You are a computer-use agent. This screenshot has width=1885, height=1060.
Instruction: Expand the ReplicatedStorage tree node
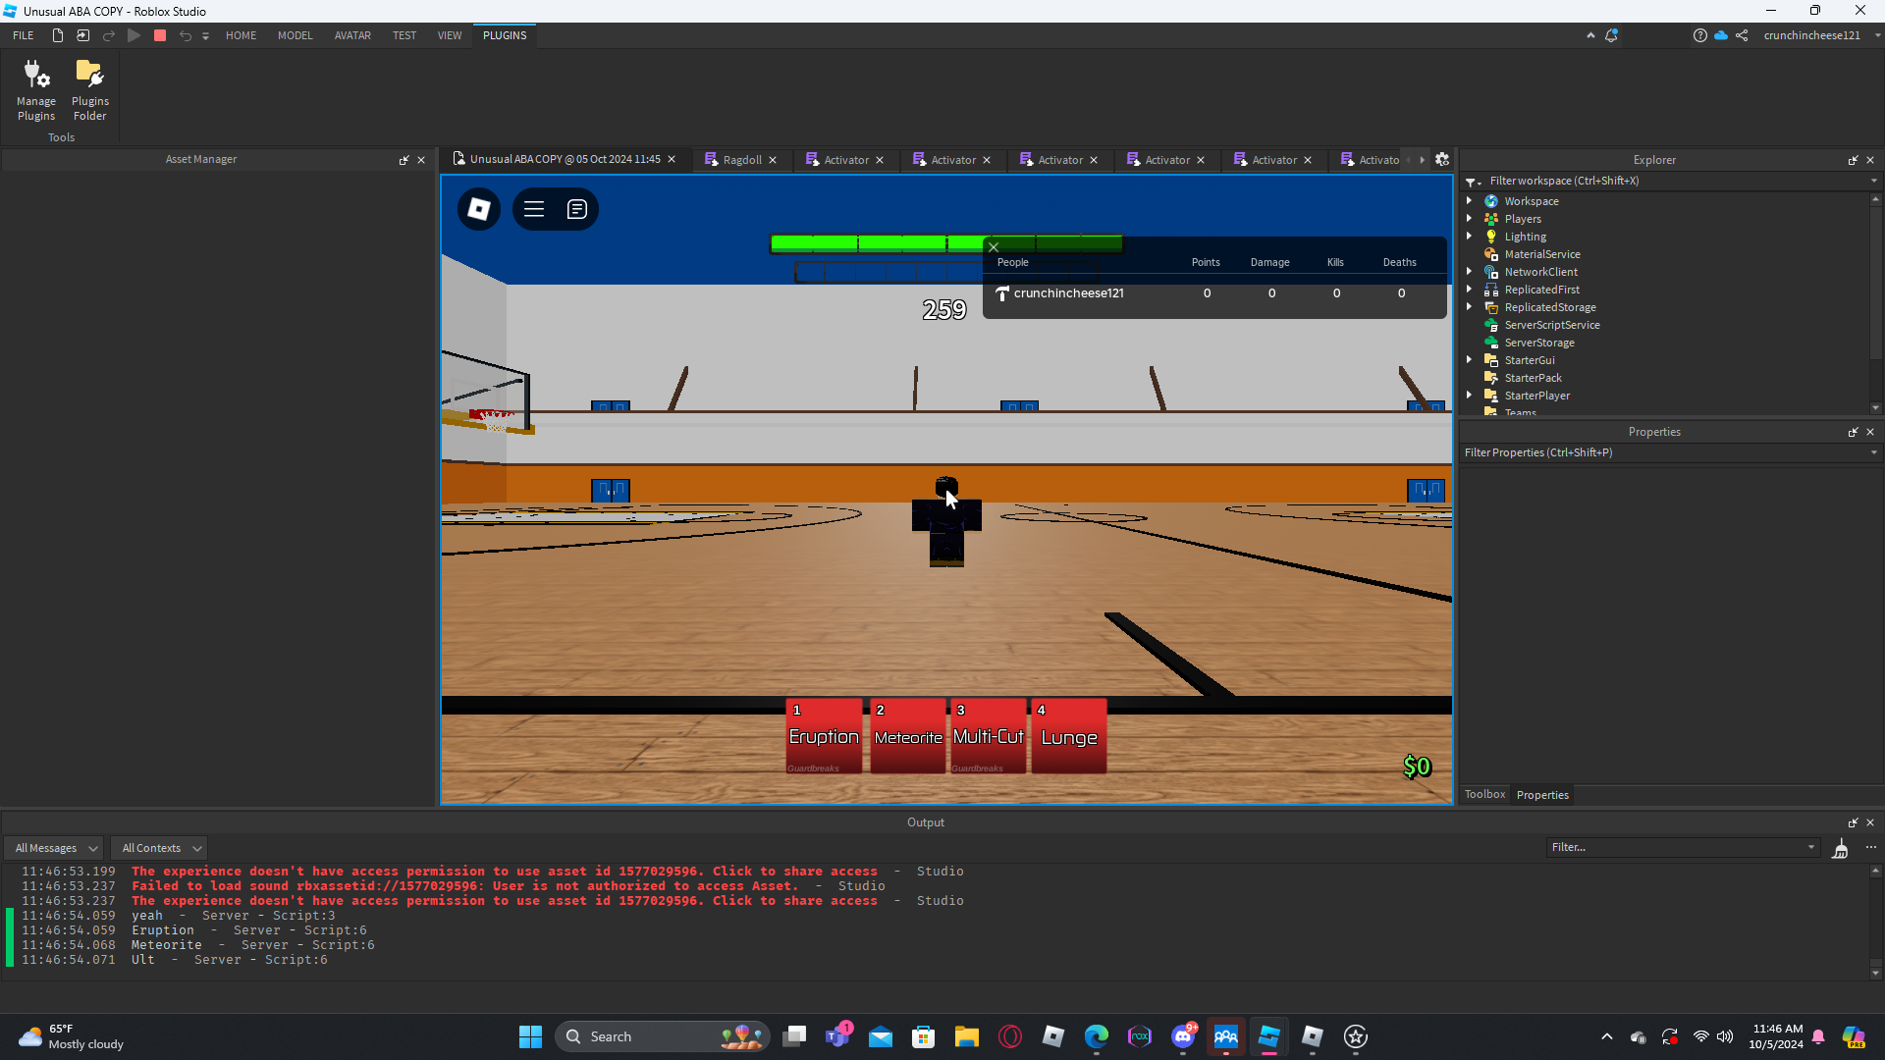pos(1470,307)
